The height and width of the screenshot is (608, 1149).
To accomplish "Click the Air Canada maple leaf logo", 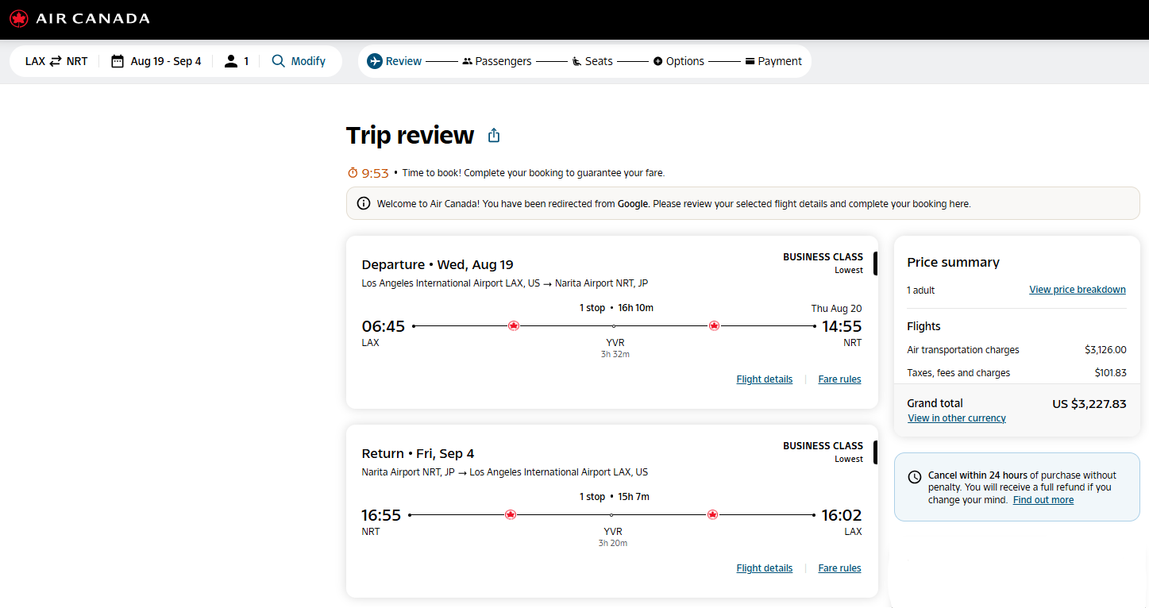I will (x=19, y=18).
